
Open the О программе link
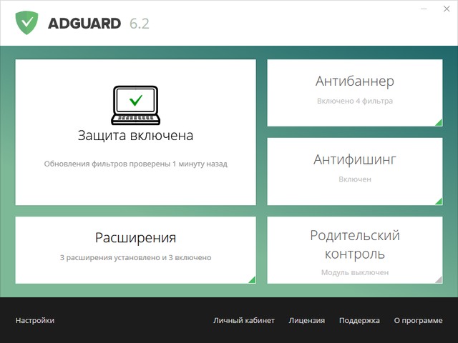point(418,321)
